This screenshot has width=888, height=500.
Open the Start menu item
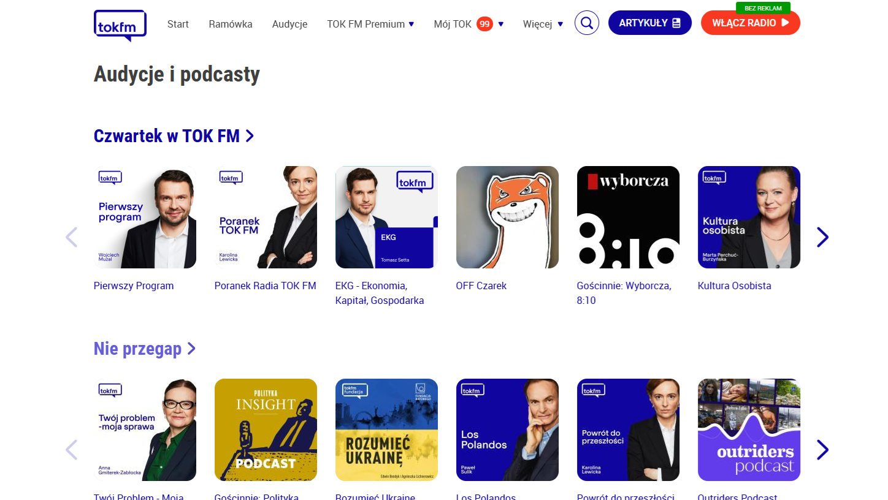tap(178, 24)
